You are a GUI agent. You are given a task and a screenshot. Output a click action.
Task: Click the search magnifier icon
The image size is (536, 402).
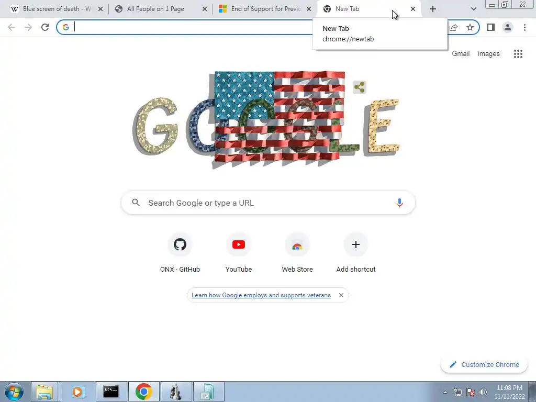click(x=136, y=203)
